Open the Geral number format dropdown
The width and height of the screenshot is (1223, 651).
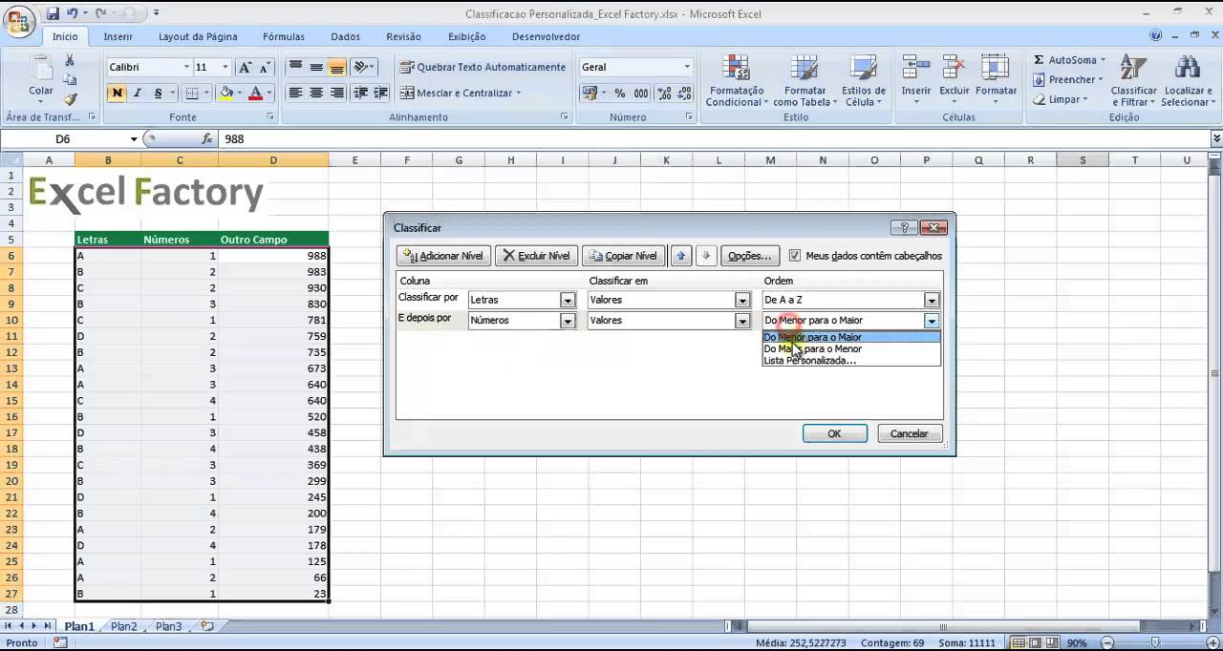tap(687, 67)
